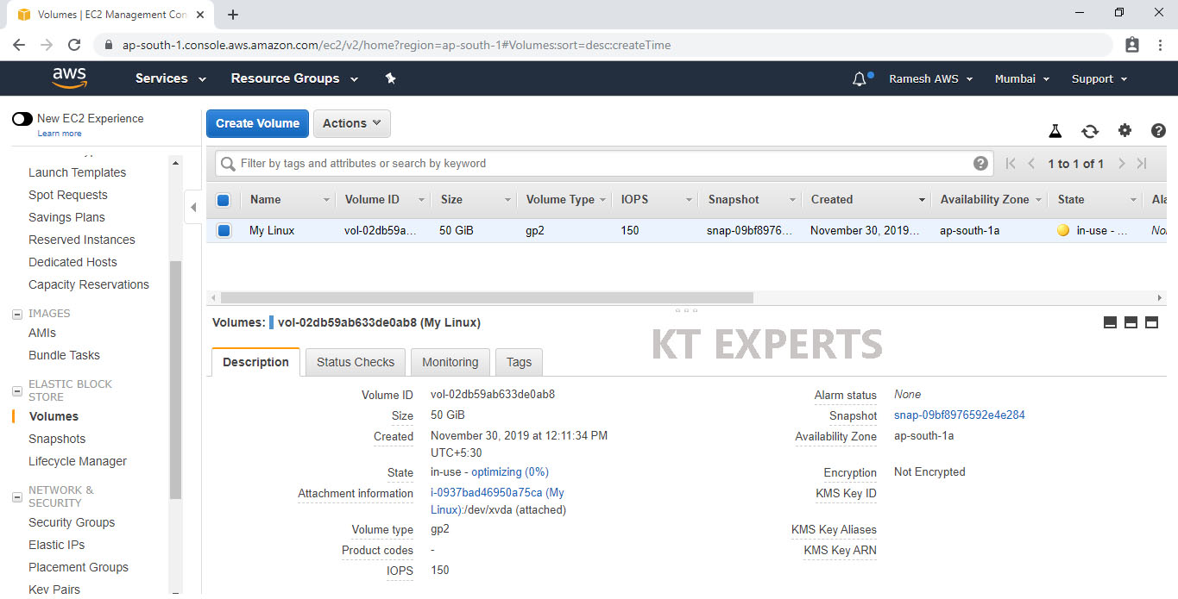Maximize the details pane layout icon
The height and width of the screenshot is (599, 1178).
click(1151, 322)
